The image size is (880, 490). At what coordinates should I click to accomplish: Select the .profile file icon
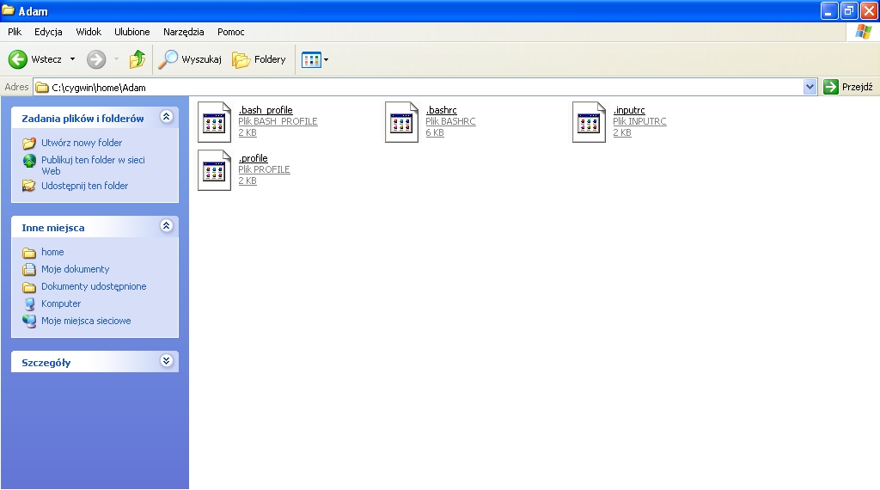coord(214,170)
